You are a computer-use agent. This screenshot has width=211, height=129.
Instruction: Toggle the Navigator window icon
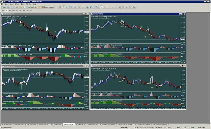(21, 7)
